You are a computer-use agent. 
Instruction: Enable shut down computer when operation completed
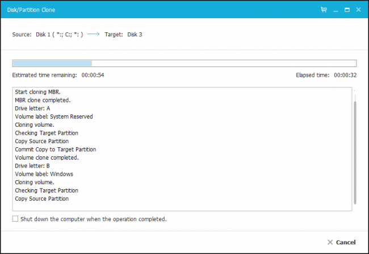tap(15, 219)
